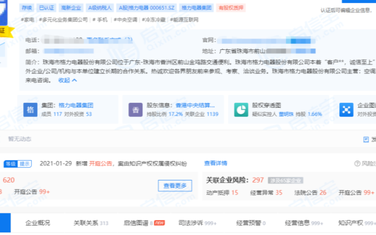Screen dimensions: 376x235
Task: Select the 存续 status tag
Action: pyautogui.click(x=27, y=8)
